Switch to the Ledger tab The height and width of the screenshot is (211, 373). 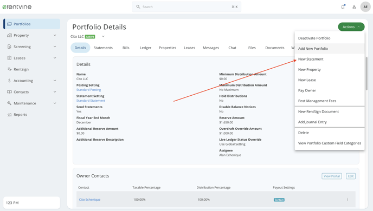145,48
